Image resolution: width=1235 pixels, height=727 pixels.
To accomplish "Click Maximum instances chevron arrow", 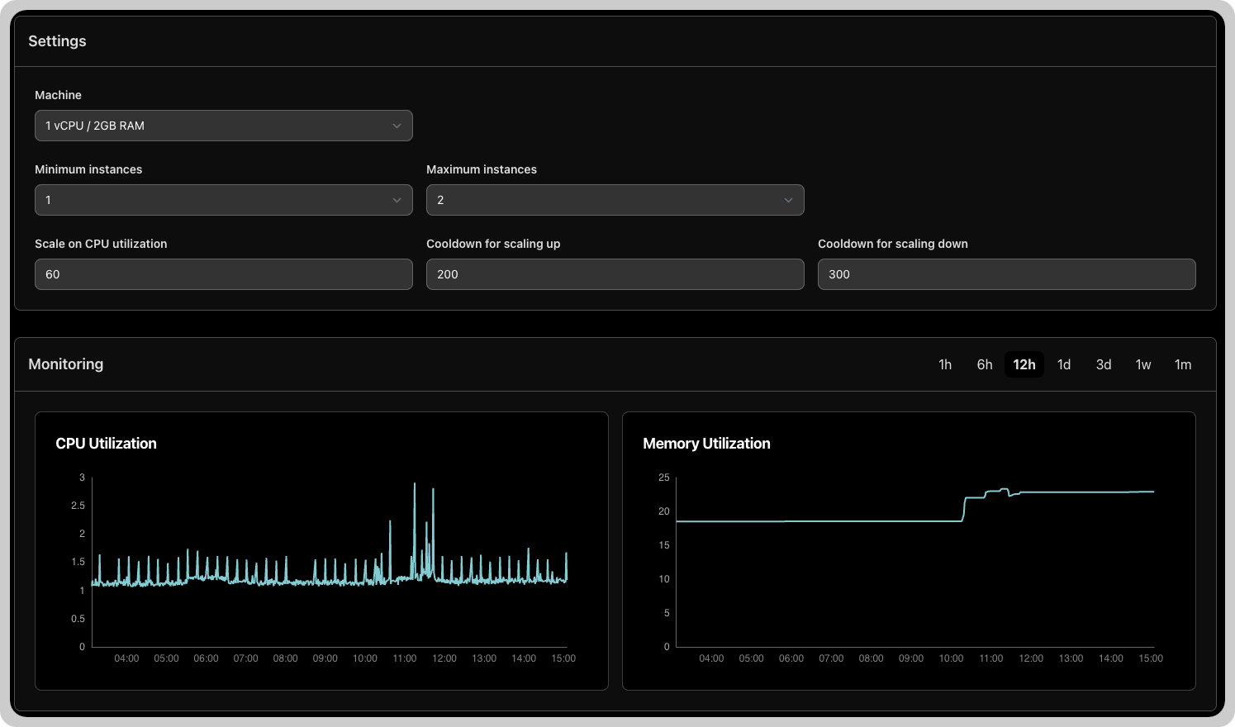I will coord(788,200).
